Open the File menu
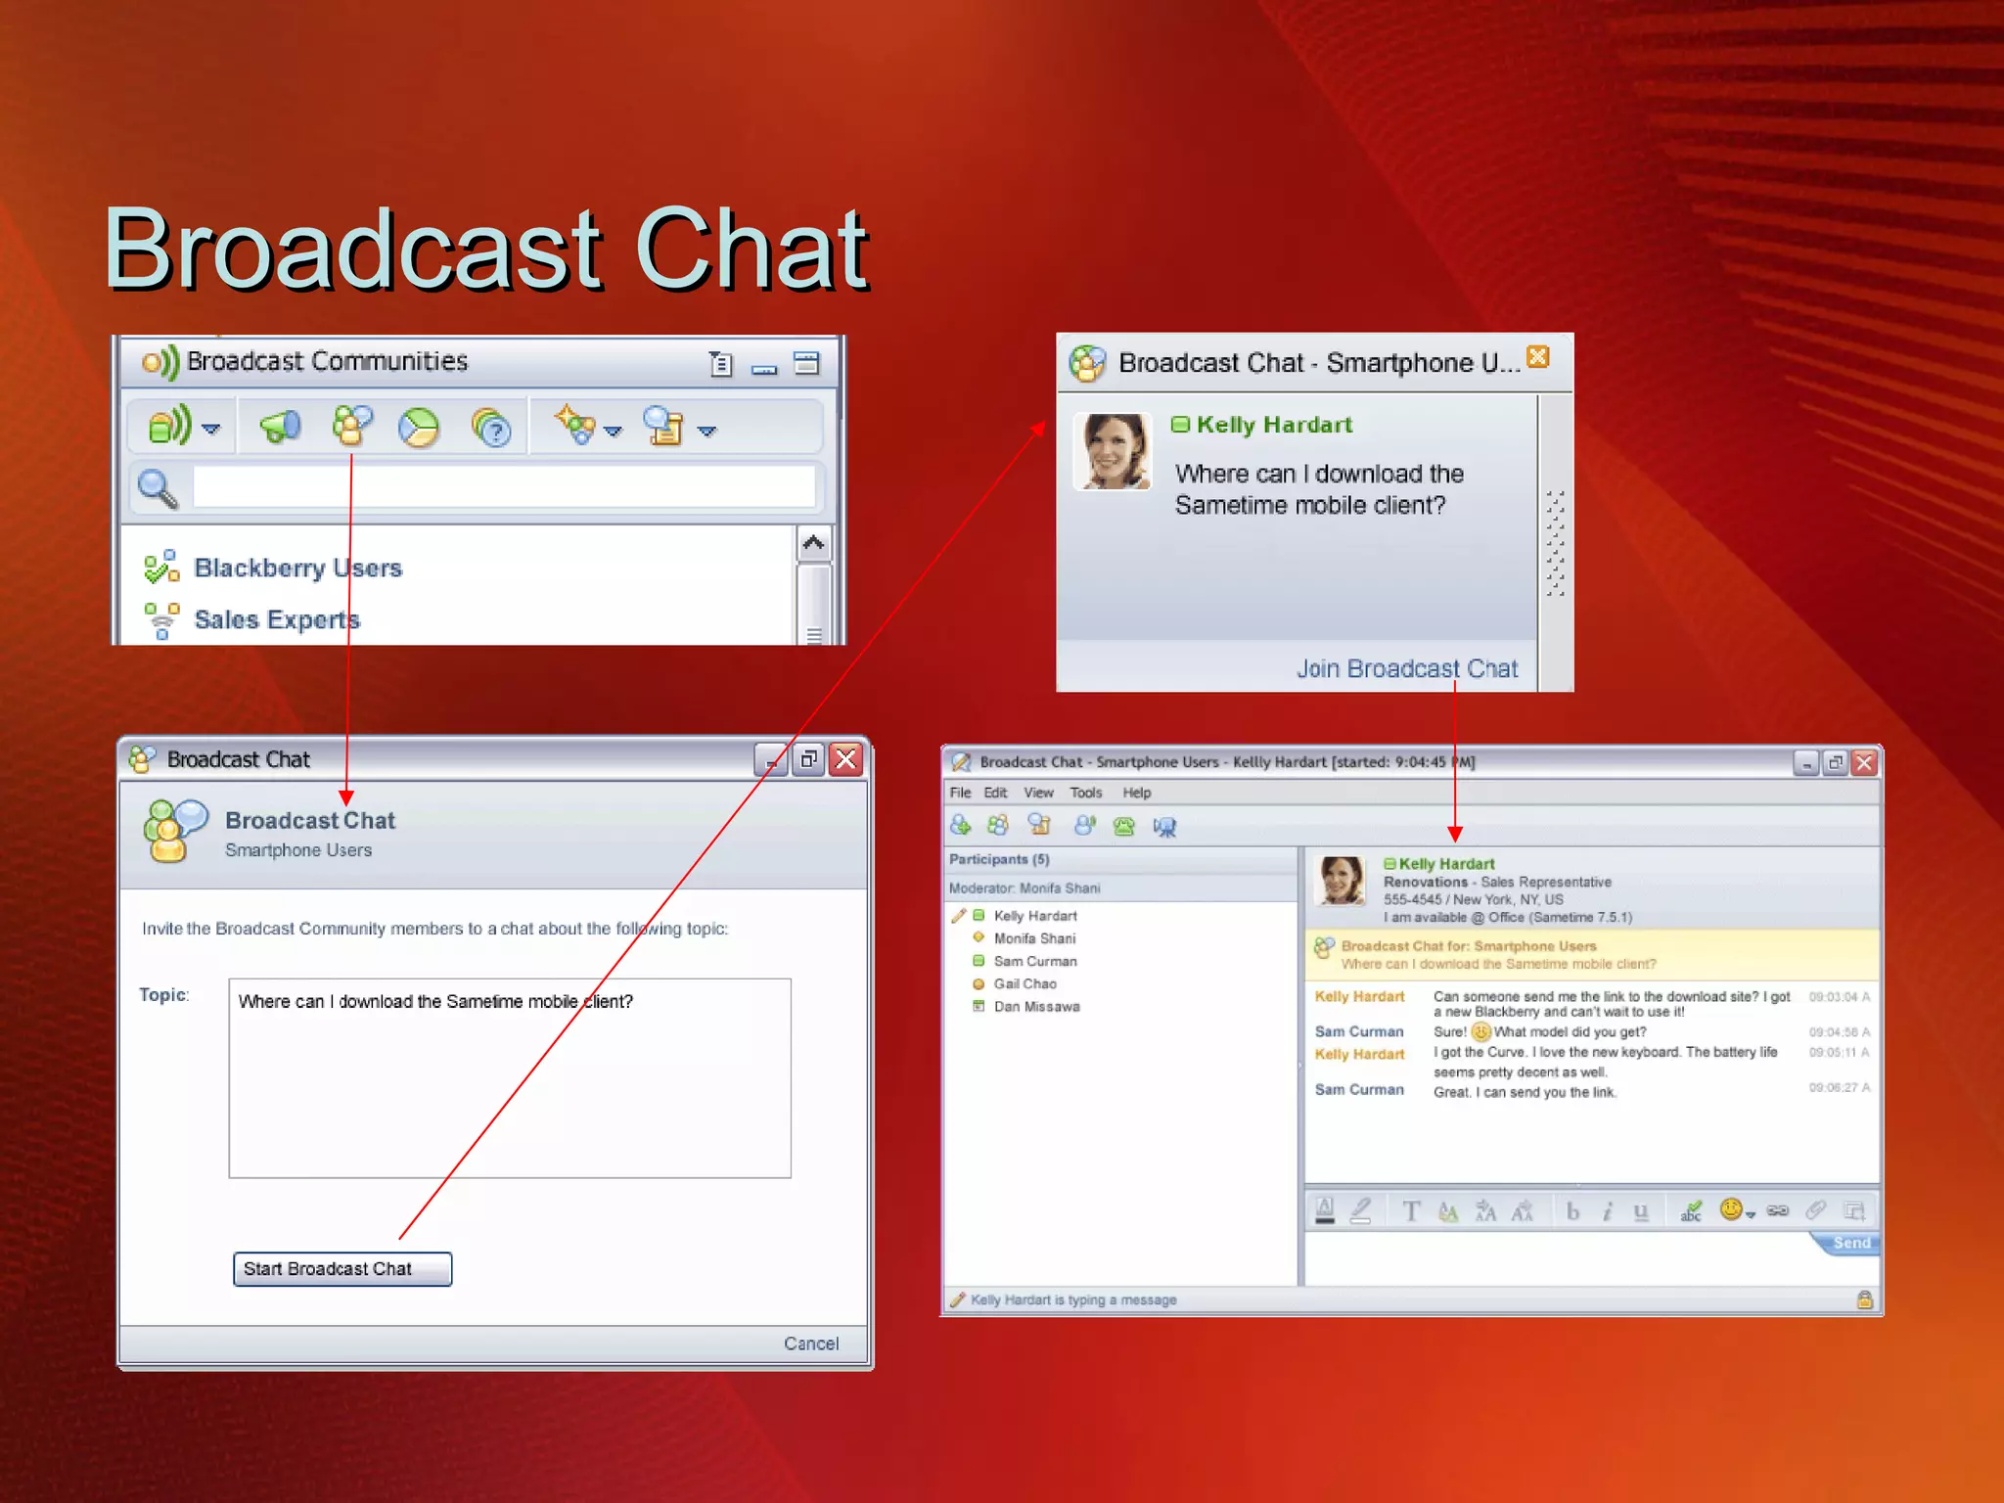The width and height of the screenshot is (2004, 1503). pyautogui.click(x=961, y=793)
